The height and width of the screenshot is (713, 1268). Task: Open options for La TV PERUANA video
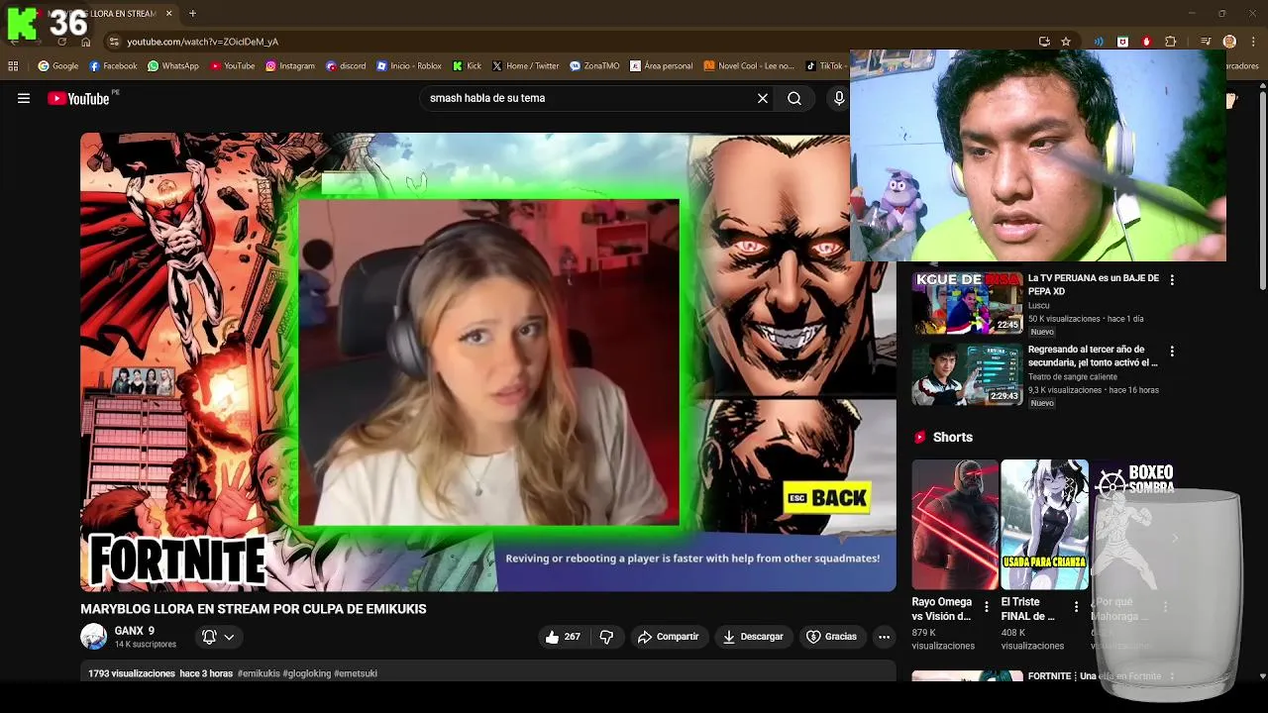1172,280
